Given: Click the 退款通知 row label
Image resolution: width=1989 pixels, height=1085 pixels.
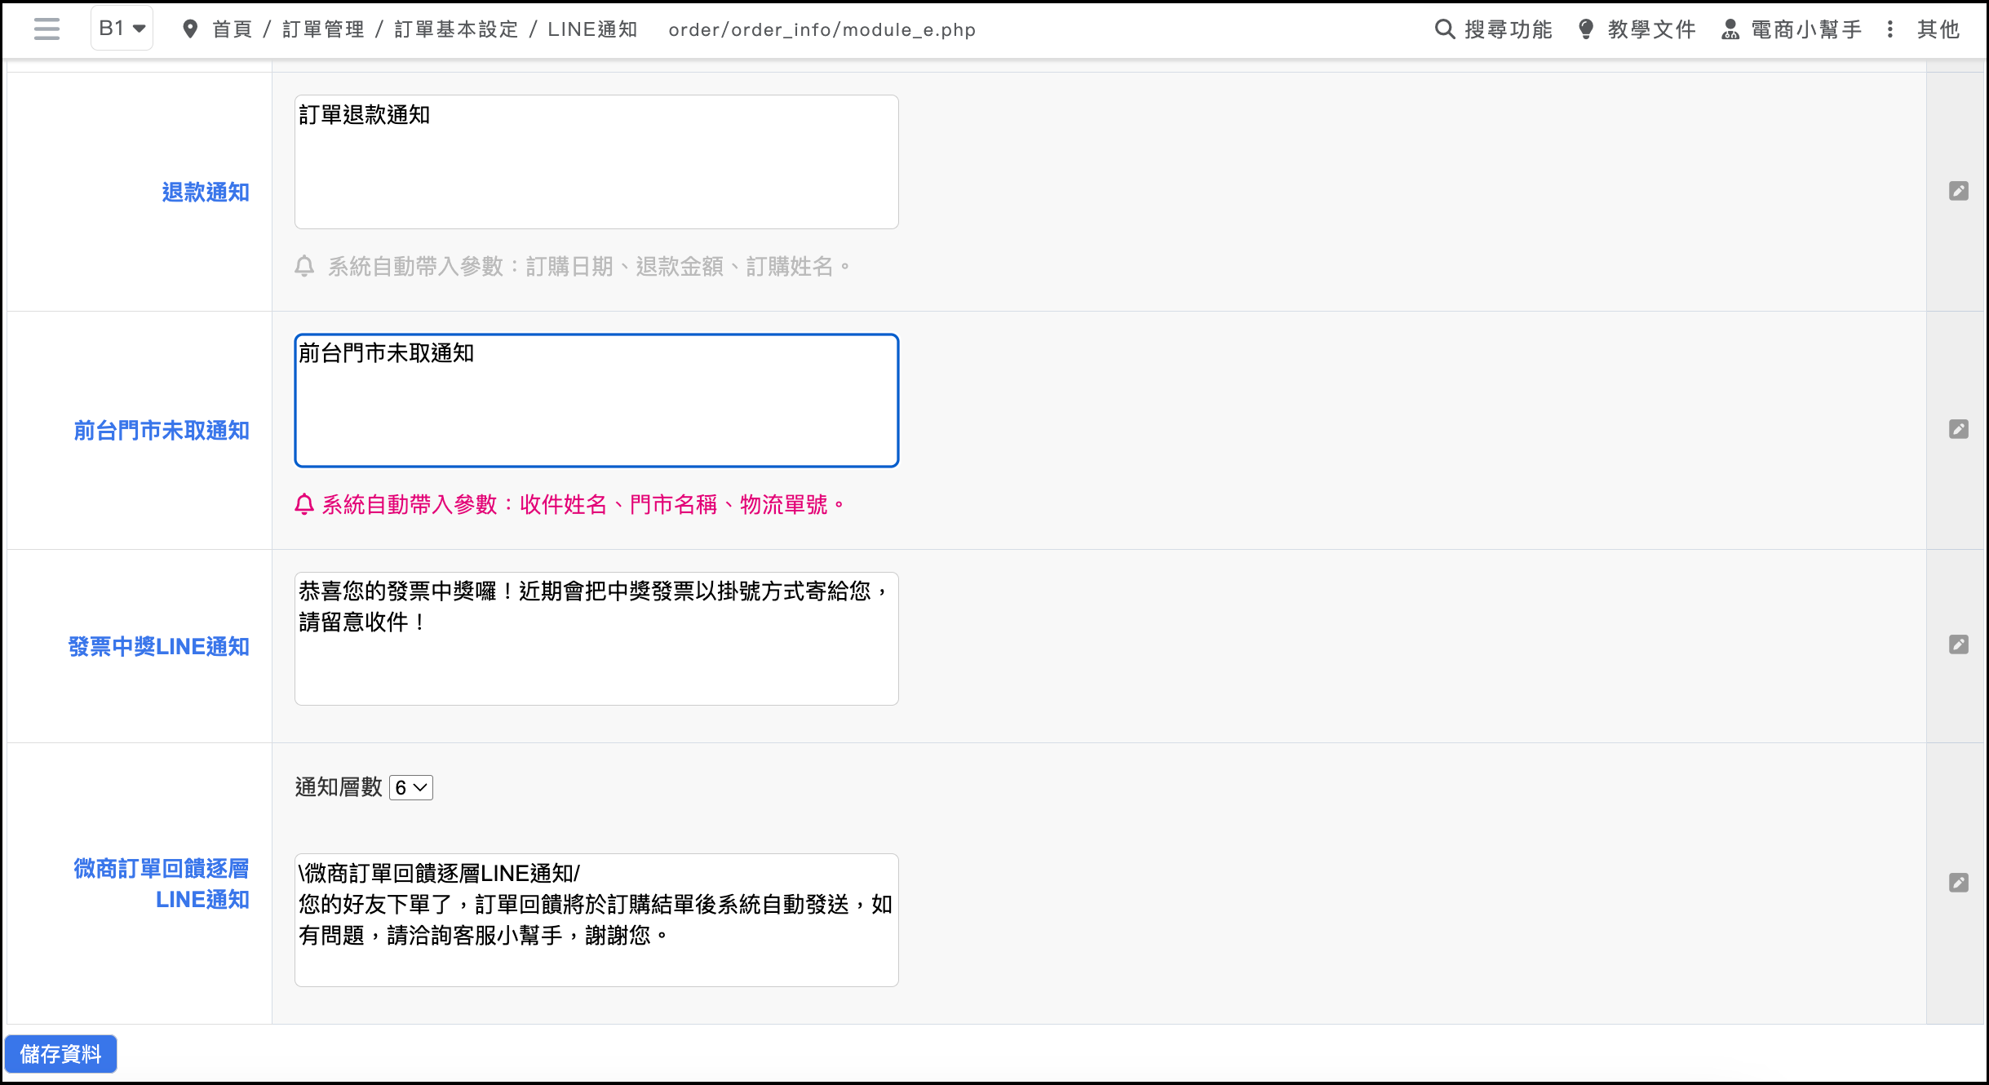Looking at the screenshot, I should point(206,193).
